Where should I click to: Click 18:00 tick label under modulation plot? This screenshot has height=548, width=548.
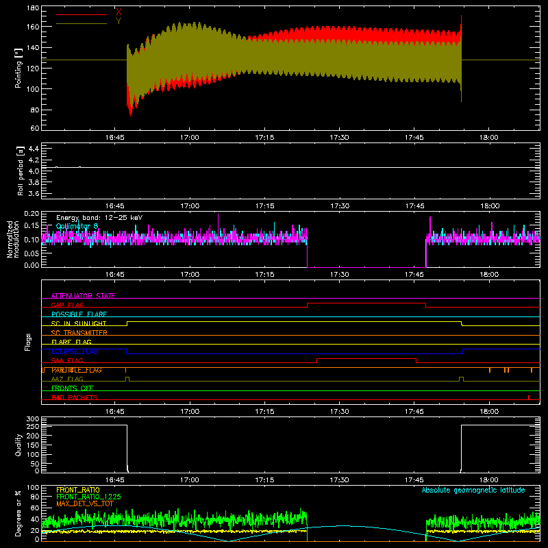489,275
